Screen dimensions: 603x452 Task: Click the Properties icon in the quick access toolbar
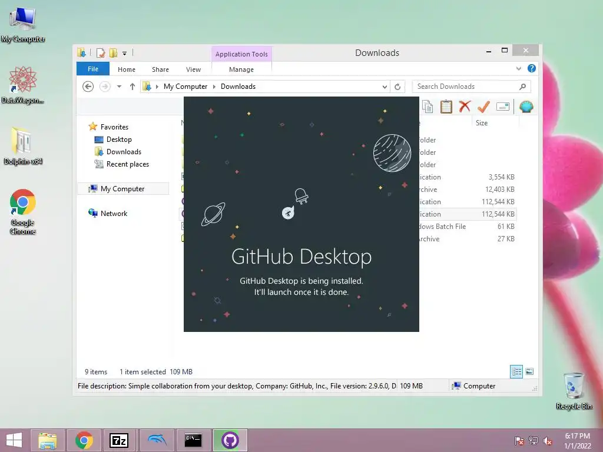point(100,52)
